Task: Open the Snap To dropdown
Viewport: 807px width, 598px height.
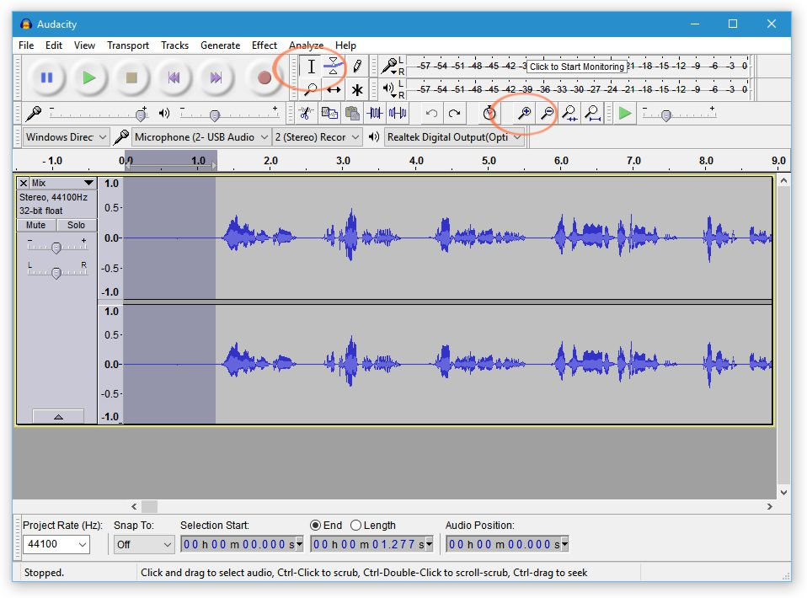Action: [x=143, y=544]
